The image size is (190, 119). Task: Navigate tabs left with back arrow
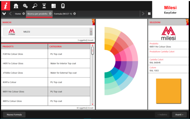(x=10, y=14)
